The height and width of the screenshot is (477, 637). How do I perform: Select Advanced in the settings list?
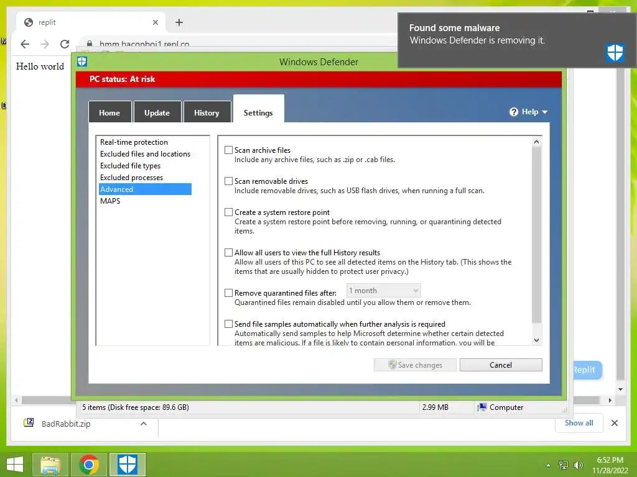(x=145, y=189)
